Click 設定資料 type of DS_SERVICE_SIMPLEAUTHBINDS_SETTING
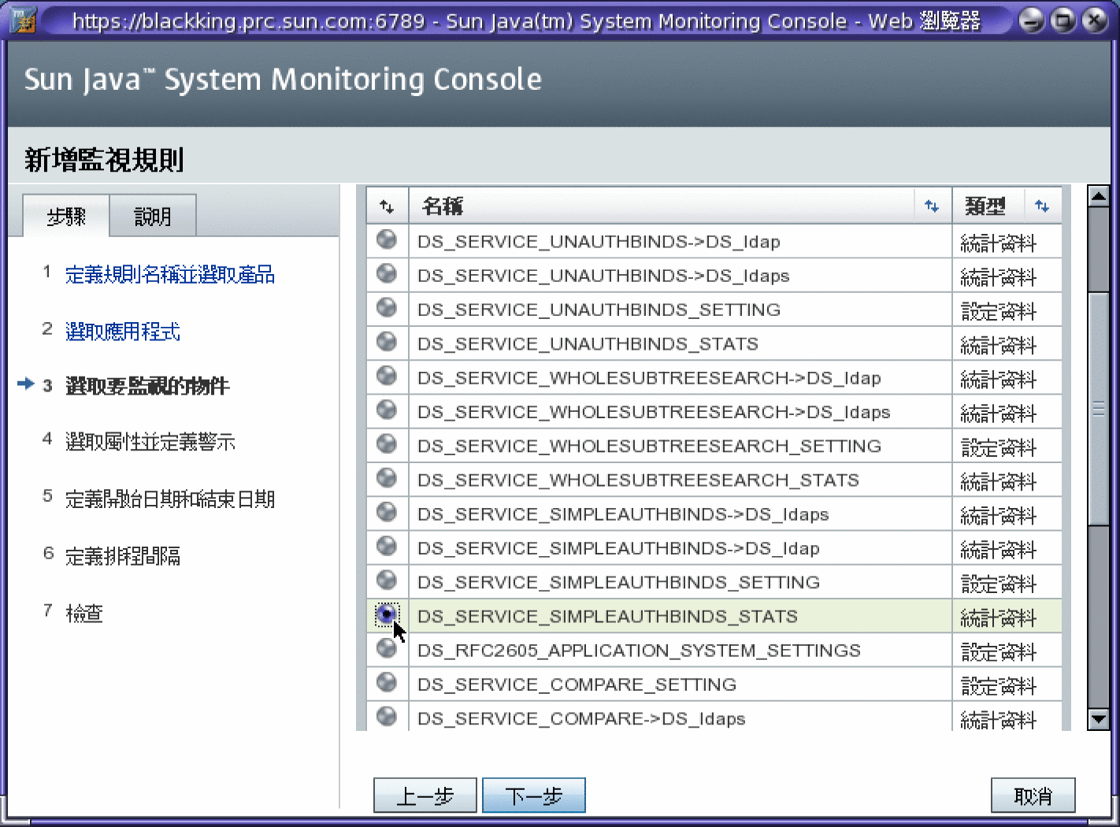 [999, 584]
